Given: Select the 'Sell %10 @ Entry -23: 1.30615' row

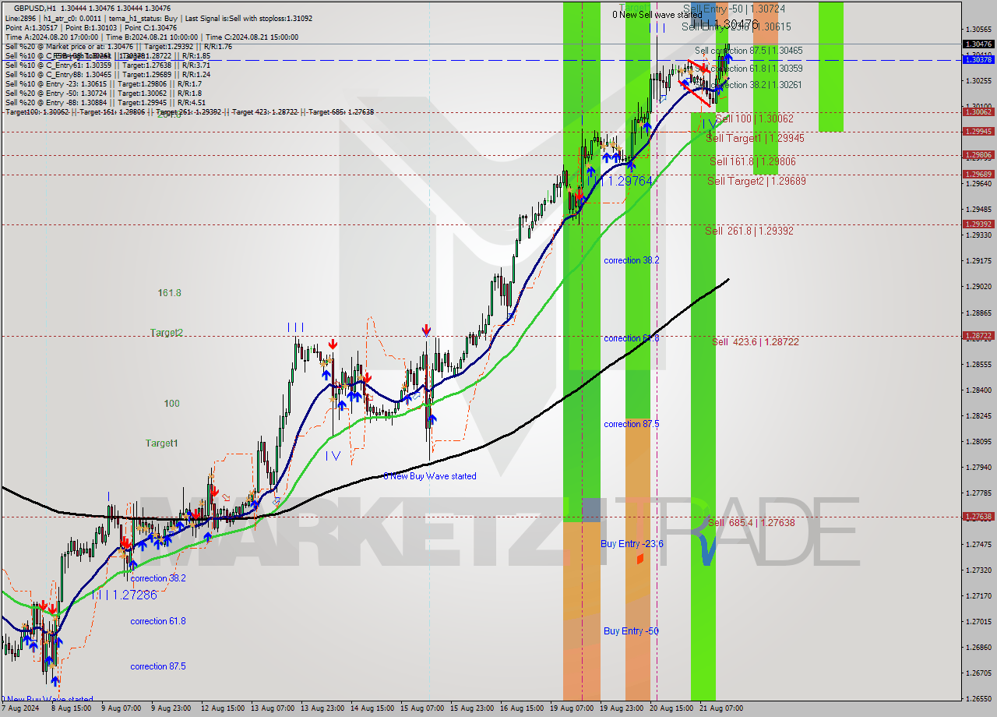Looking at the screenshot, I should click(103, 83).
